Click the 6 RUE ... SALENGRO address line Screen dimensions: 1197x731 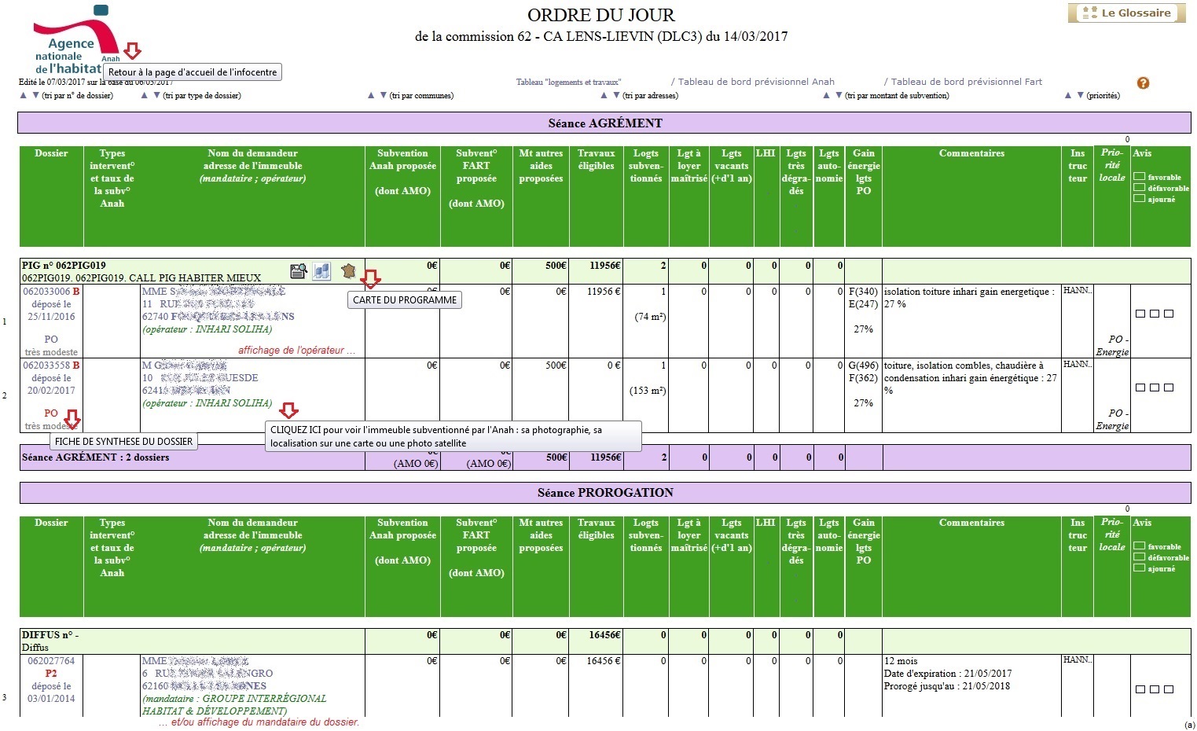click(207, 674)
